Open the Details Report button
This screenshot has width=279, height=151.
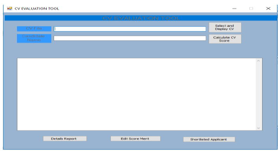[x=65, y=138]
